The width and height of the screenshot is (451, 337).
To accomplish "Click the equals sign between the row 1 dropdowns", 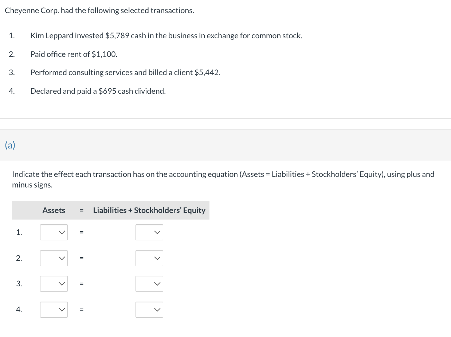I will pyautogui.click(x=82, y=232).
